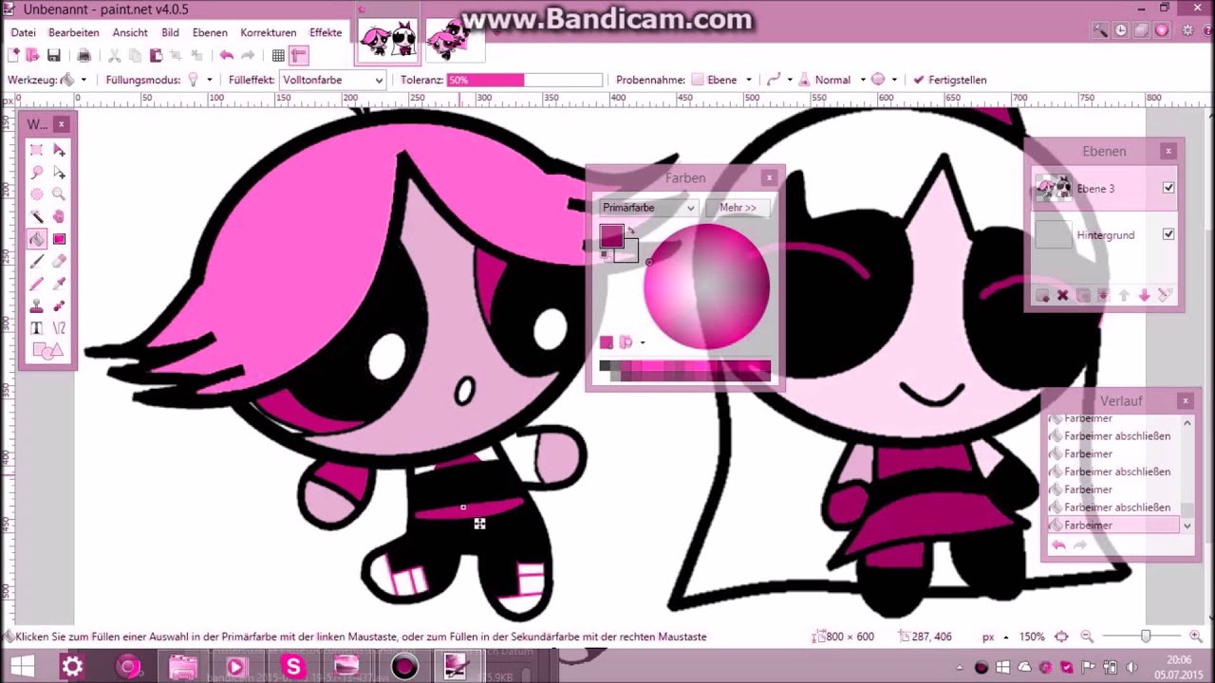Select the Paint Bucket tool
1215x683 pixels.
[36, 239]
